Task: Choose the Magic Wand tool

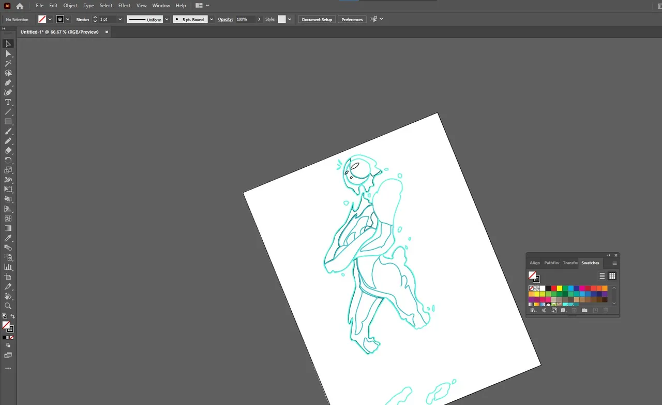Action: pos(8,63)
